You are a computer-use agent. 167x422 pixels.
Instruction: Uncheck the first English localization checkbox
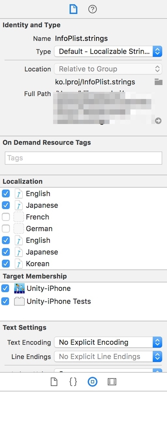point(6,194)
